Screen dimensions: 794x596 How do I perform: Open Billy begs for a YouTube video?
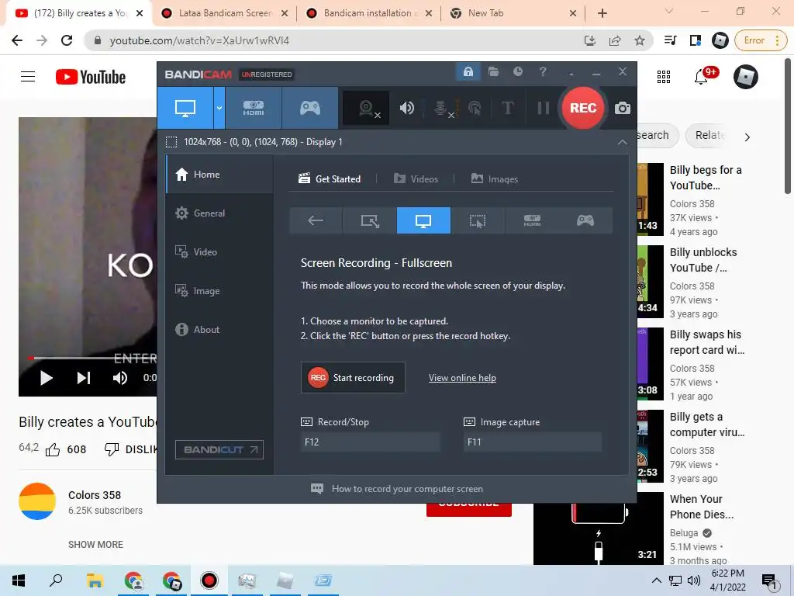coord(706,178)
